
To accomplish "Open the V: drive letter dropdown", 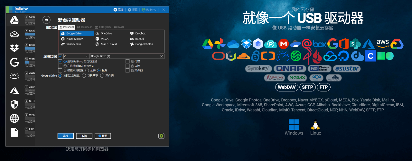I will pos(76,56).
